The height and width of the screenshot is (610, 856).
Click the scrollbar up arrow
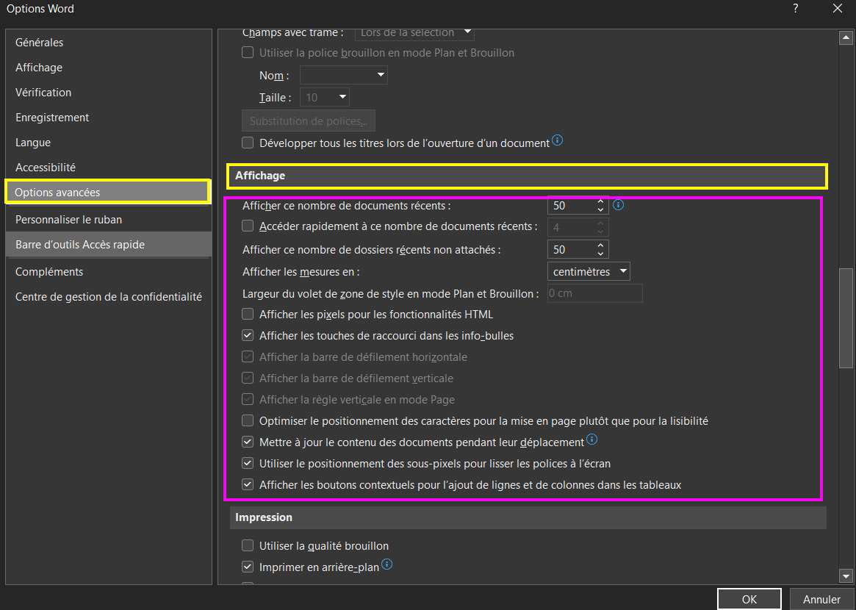[x=846, y=37]
